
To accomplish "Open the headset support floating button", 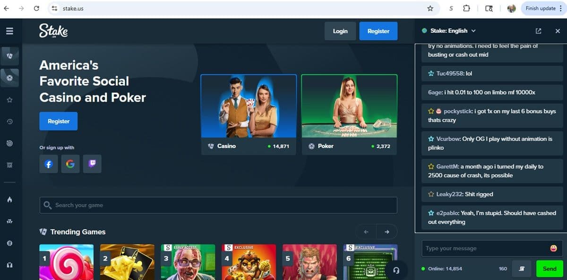I will tap(396, 270).
